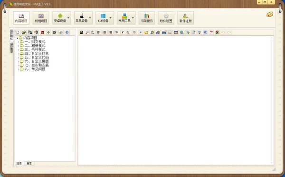Click the 'T' text icon in editor toolbar
This screenshot has height=177, width=285.
coord(199,32)
